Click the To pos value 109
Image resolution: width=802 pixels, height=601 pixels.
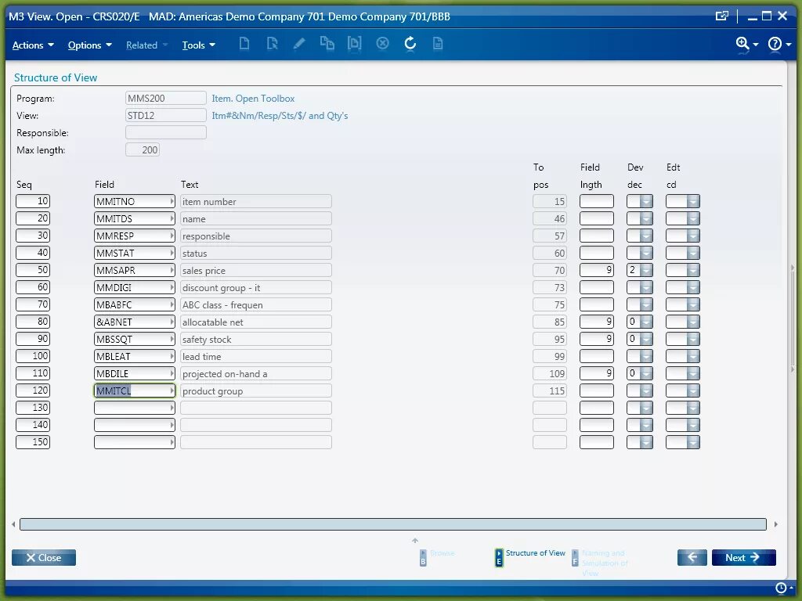(x=550, y=373)
